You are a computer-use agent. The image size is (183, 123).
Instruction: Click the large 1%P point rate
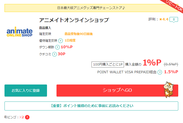152,63
